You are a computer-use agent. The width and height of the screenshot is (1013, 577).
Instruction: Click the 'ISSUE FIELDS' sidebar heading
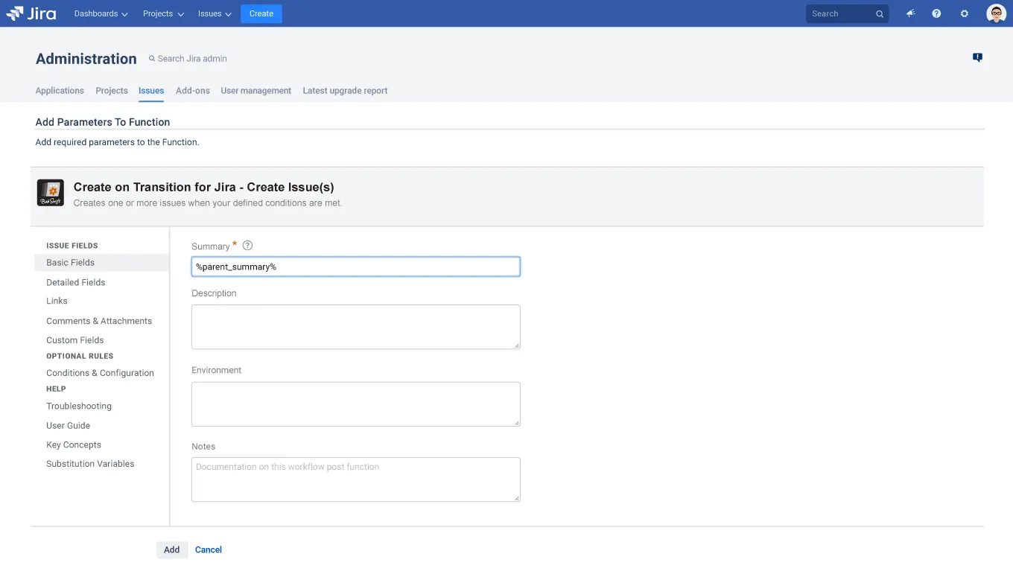pos(72,245)
